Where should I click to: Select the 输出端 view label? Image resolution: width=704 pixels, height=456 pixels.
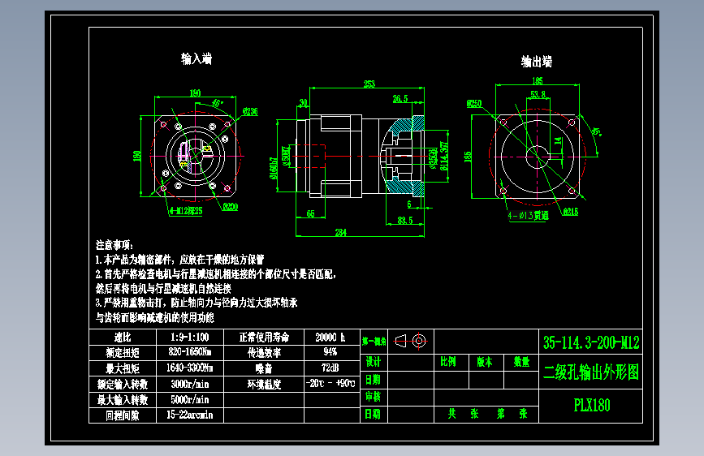click(x=537, y=62)
